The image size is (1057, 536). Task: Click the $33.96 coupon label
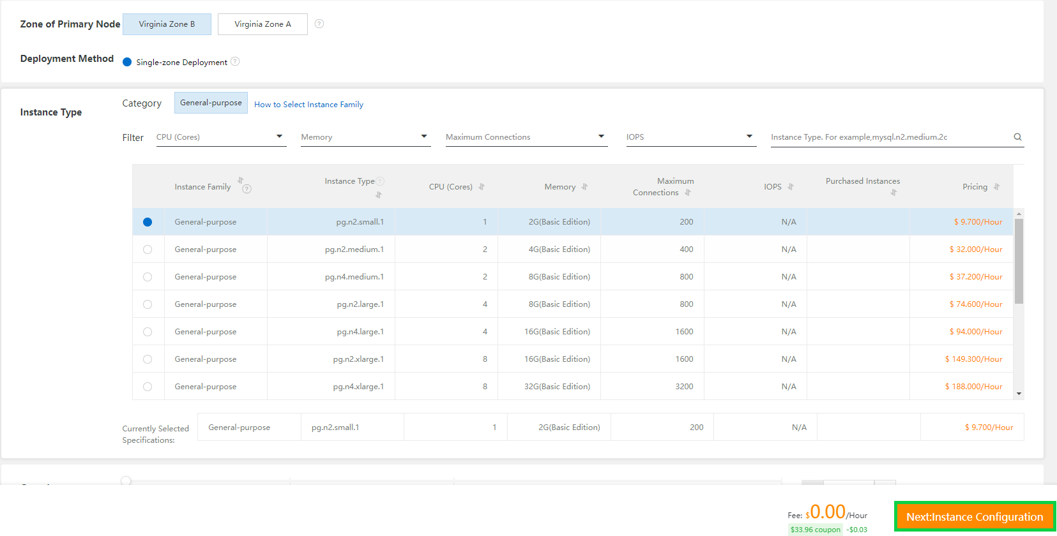[816, 530]
